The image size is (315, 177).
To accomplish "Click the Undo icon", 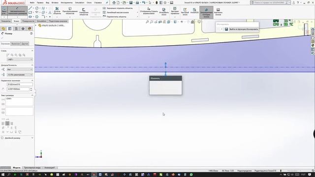I will (x=143, y=2).
